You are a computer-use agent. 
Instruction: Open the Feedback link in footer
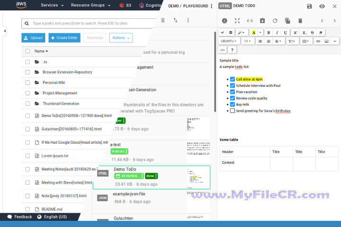[x=20, y=217]
